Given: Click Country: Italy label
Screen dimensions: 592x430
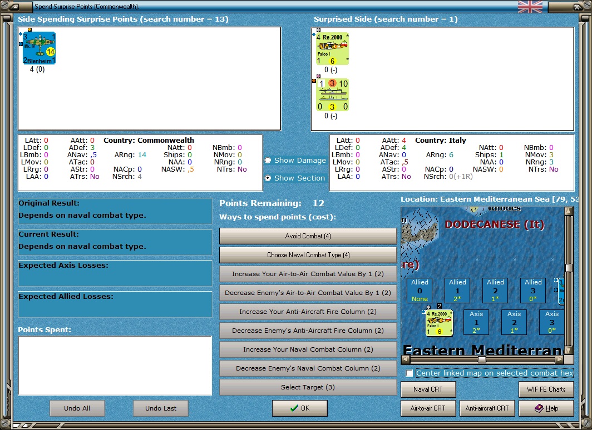Looking at the screenshot, I should tap(441, 140).
